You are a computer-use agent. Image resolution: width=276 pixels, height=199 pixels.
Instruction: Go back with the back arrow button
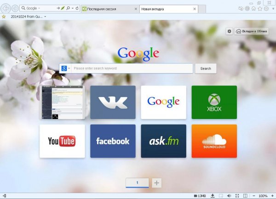click(x=6, y=8)
